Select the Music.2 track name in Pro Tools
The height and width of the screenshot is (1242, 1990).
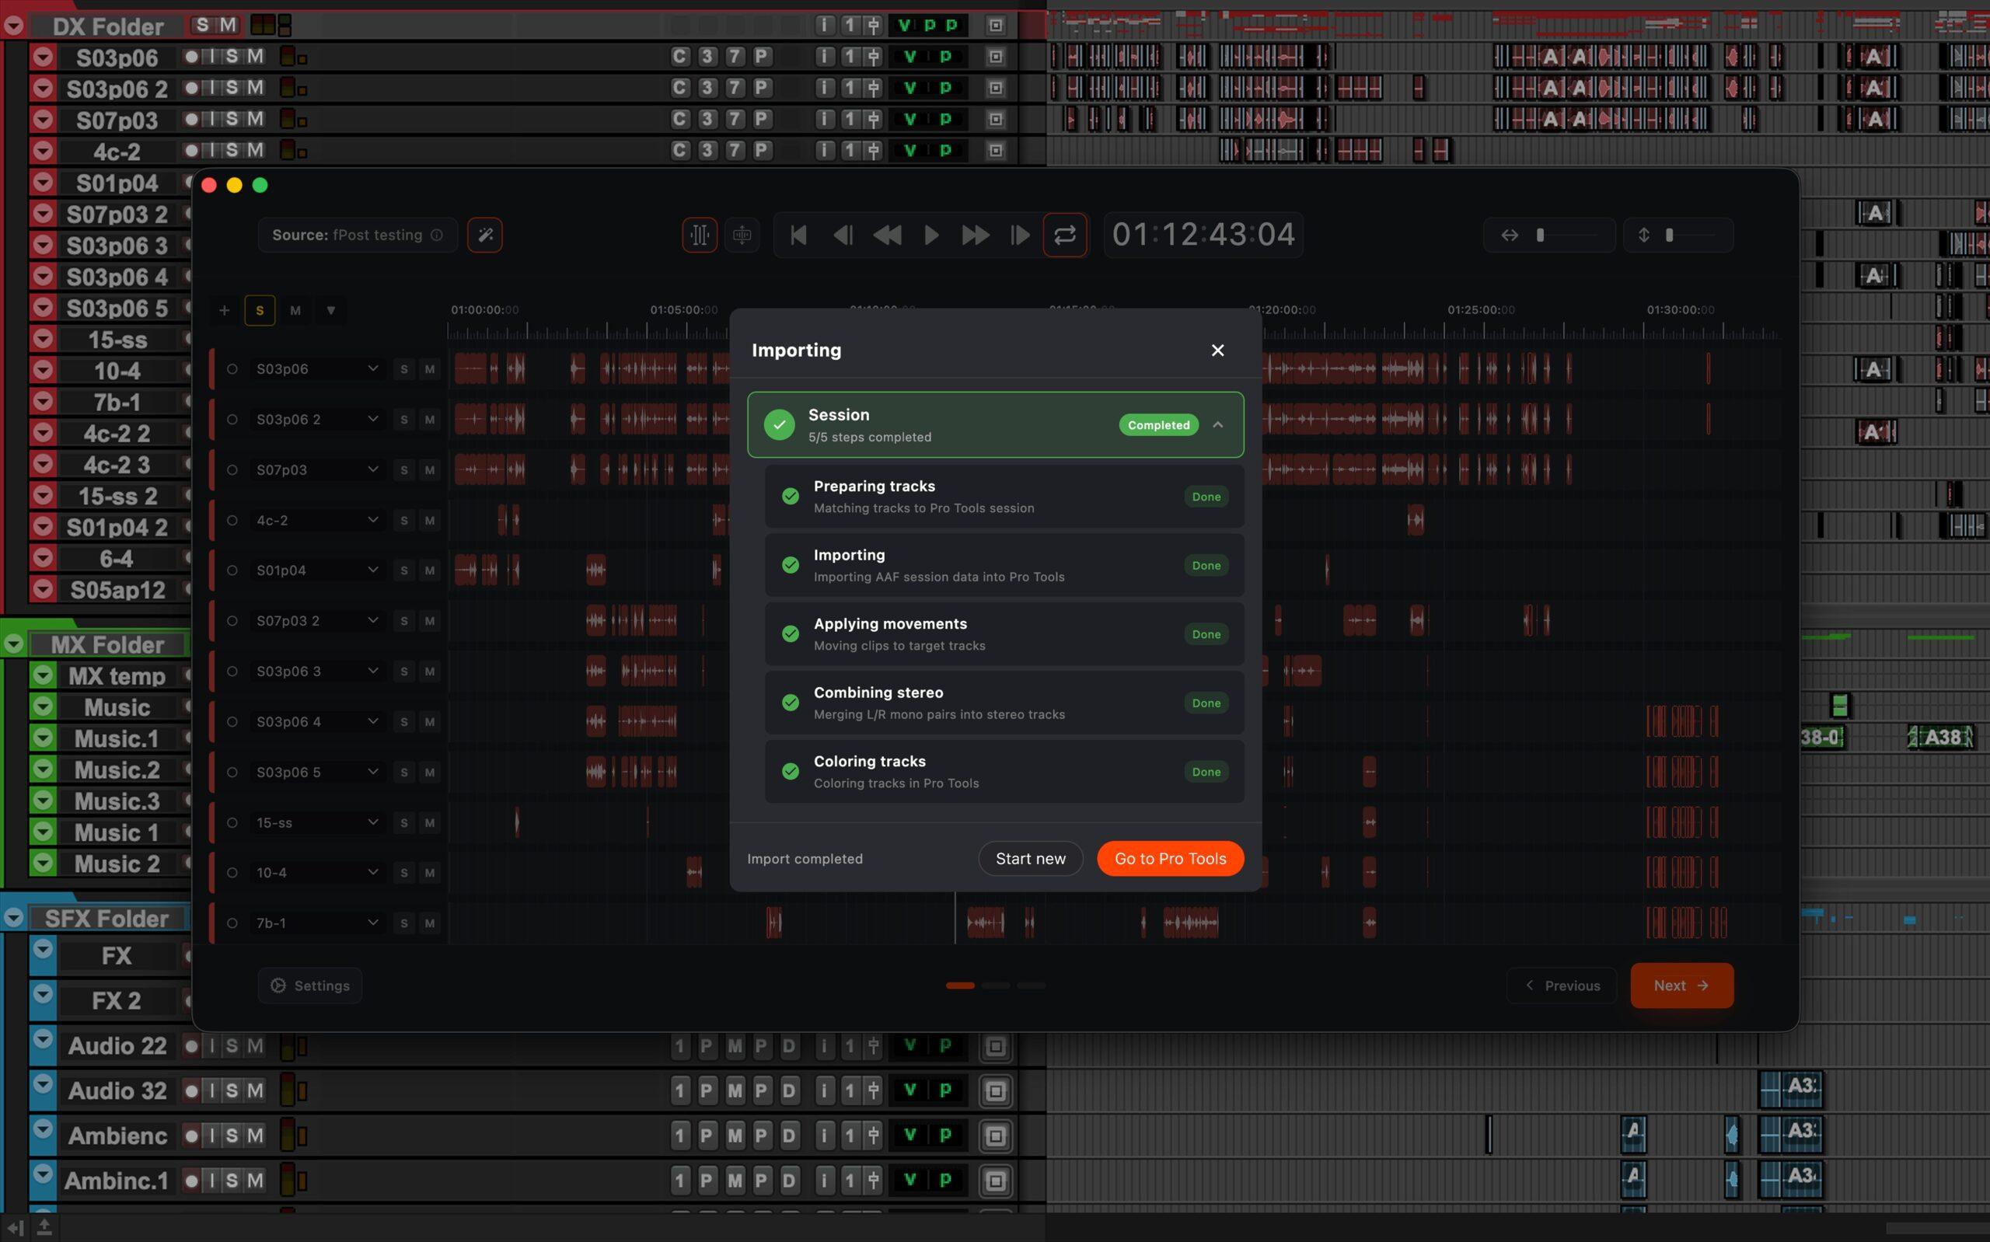(117, 770)
